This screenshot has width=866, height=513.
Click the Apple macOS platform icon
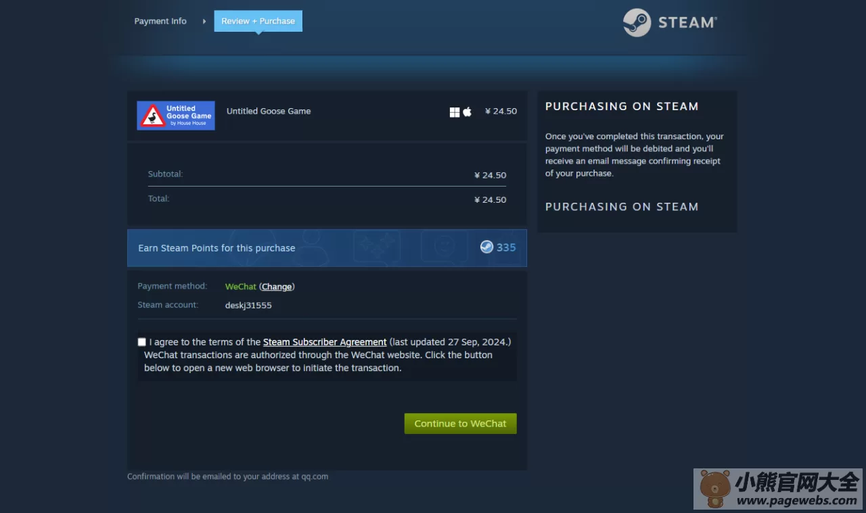pyautogui.click(x=467, y=112)
